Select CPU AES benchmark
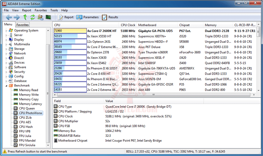The width and height of the screenshot is (263, 156). pos(25,122)
